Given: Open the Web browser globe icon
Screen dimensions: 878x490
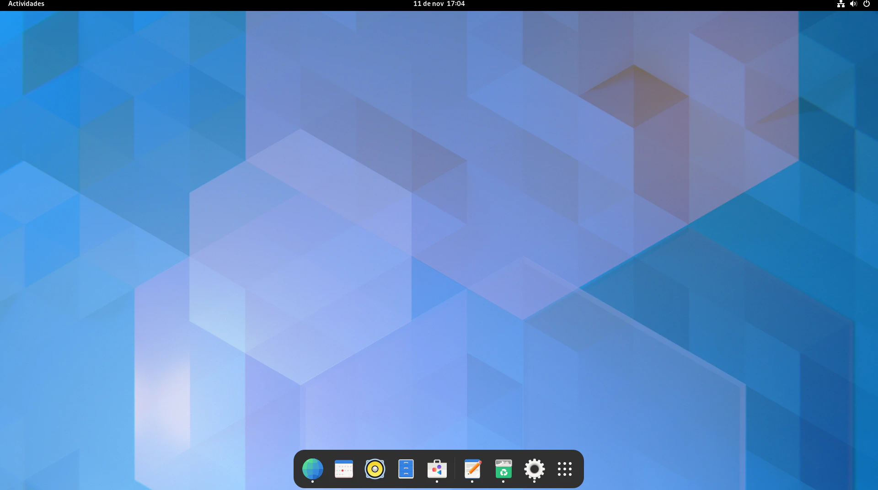Looking at the screenshot, I should (x=312, y=469).
